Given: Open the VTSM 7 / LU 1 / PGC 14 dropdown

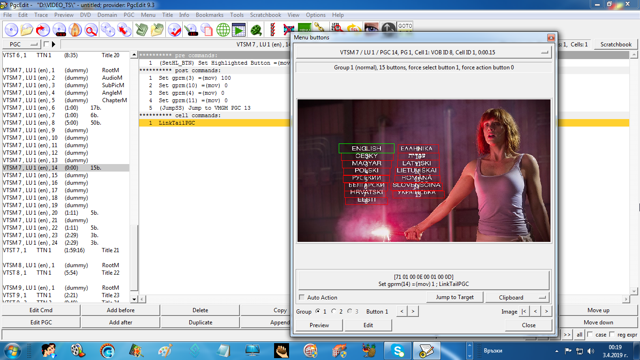Looking at the screenshot, I should tap(424, 52).
